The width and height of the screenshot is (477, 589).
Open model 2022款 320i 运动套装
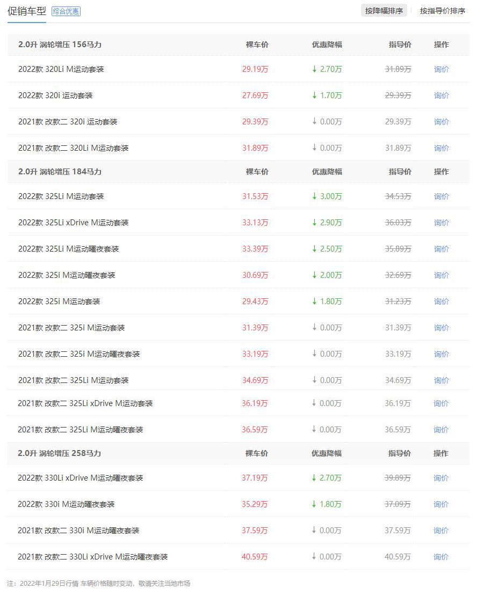(55, 95)
